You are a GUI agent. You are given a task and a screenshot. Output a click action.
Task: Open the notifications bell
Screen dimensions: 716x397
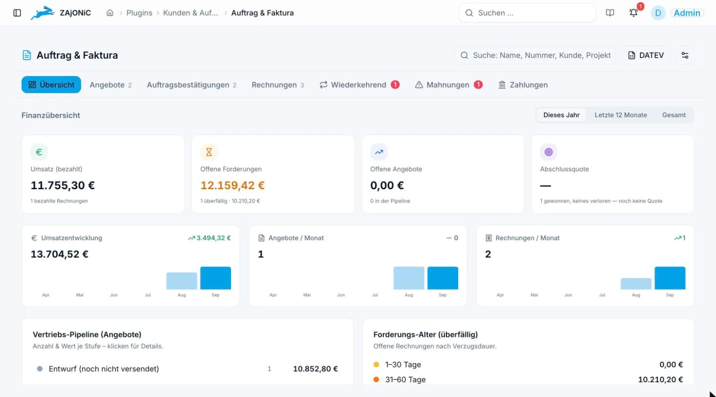point(633,13)
